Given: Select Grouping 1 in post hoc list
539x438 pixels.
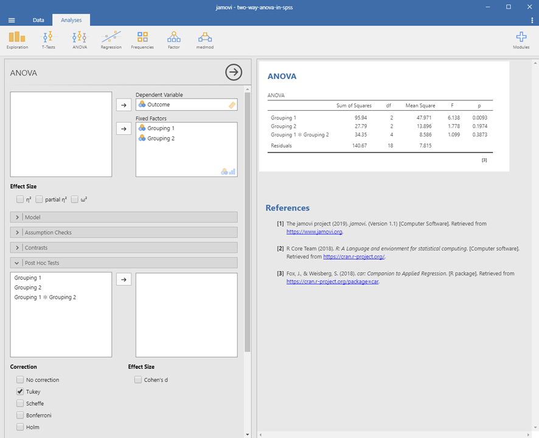Looking at the screenshot, I should [x=28, y=278].
